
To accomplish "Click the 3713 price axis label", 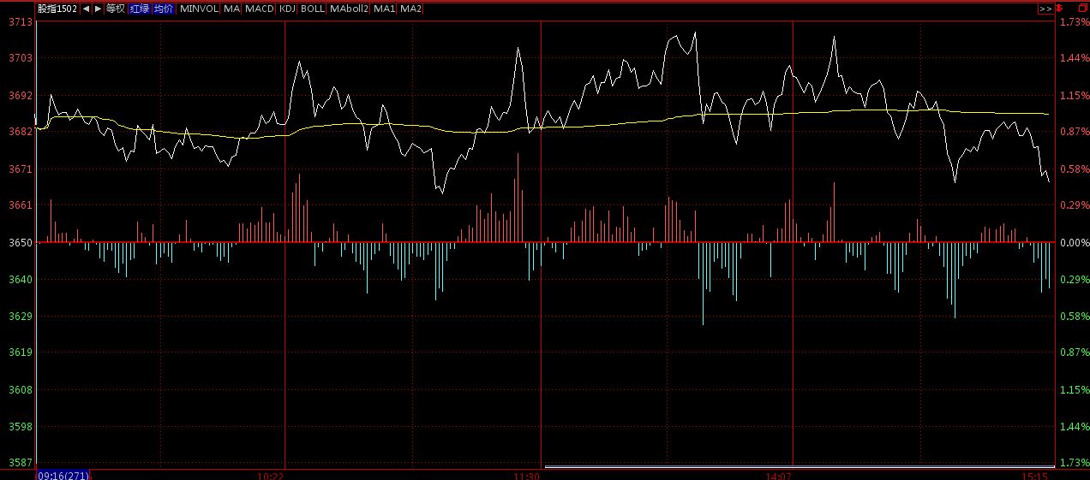I will (21, 21).
